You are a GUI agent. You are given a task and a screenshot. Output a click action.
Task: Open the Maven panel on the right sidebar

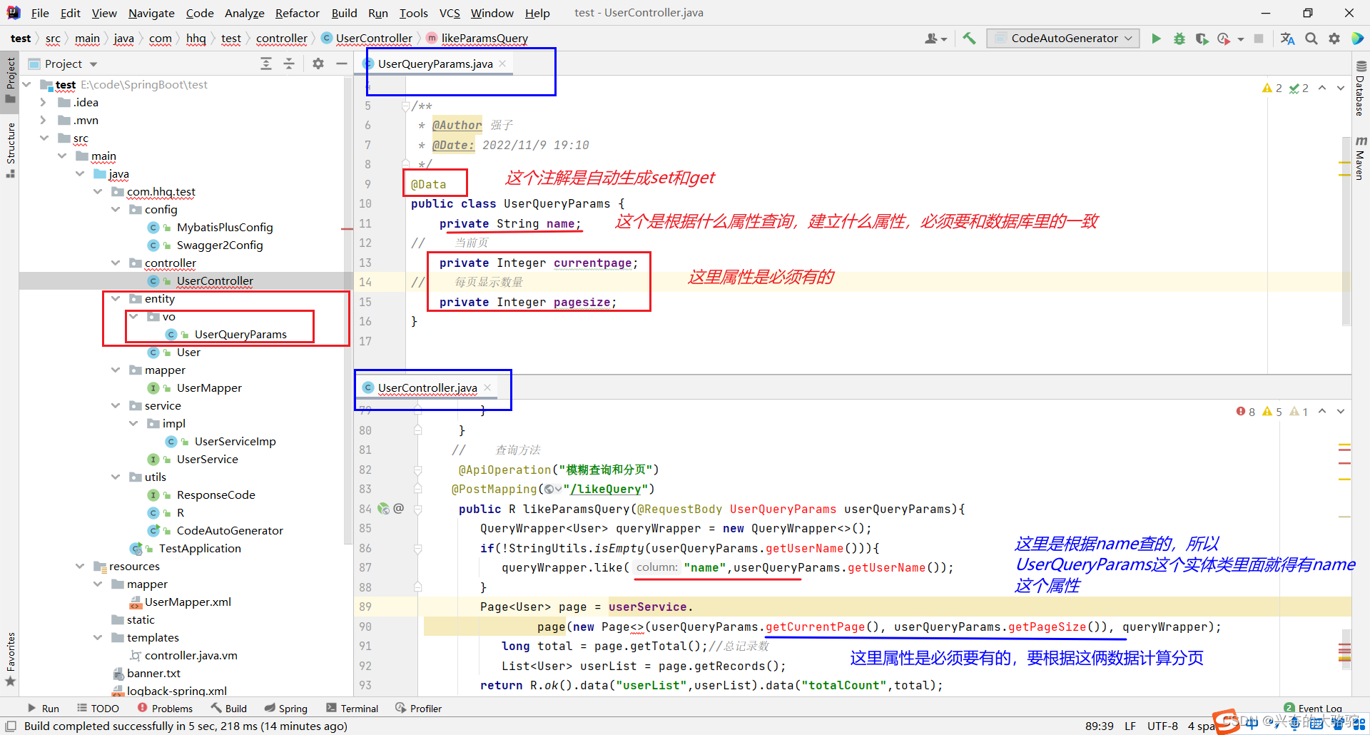(x=1360, y=163)
